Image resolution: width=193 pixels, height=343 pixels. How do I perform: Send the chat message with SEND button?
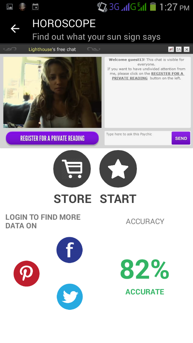[181, 138]
